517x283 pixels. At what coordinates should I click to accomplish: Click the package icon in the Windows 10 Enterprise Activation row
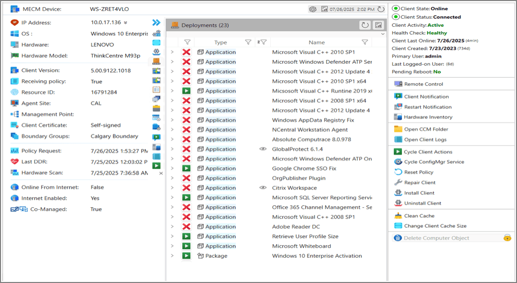pyautogui.click(x=200, y=256)
